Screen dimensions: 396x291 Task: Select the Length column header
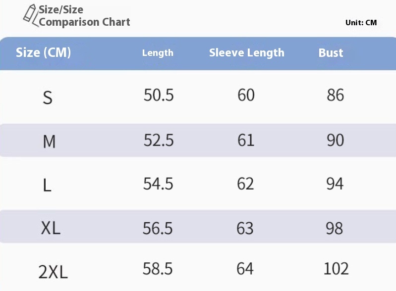158,53
